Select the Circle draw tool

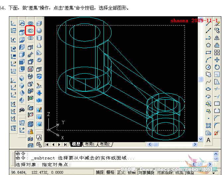click(208, 67)
